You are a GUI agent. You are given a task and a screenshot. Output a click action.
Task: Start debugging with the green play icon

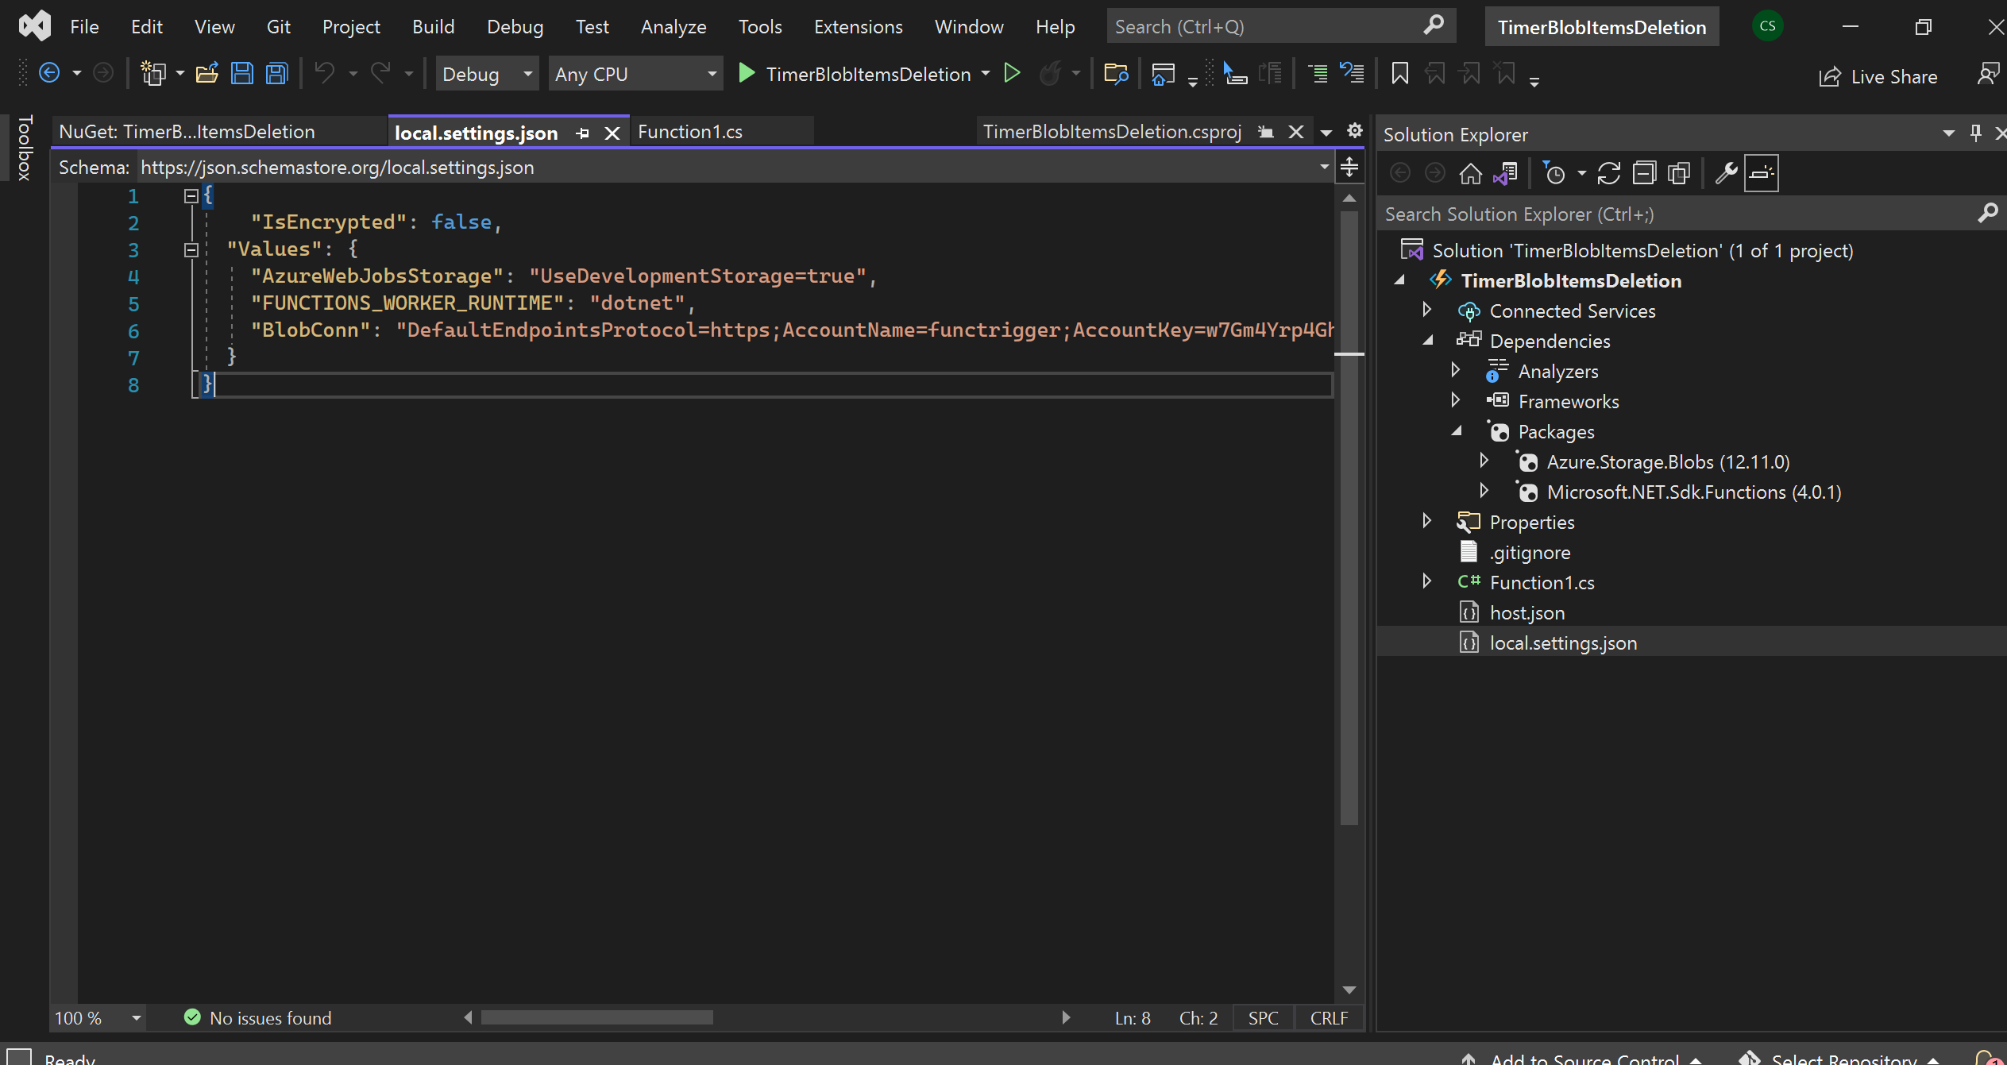click(x=746, y=74)
